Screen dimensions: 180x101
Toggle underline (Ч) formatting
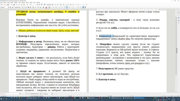click(33, 7)
